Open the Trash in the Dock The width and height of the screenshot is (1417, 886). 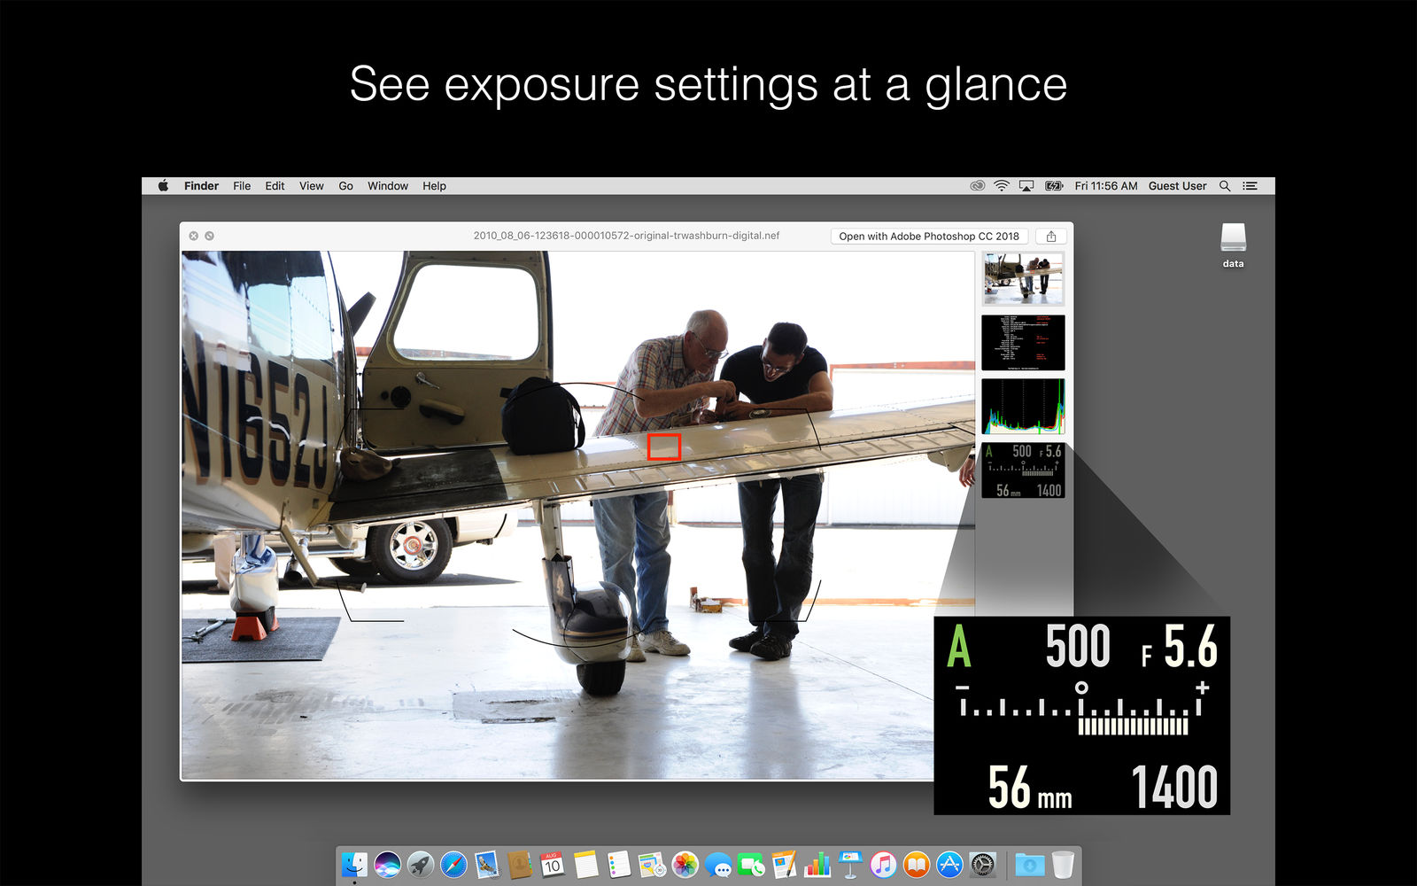tap(1063, 864)
